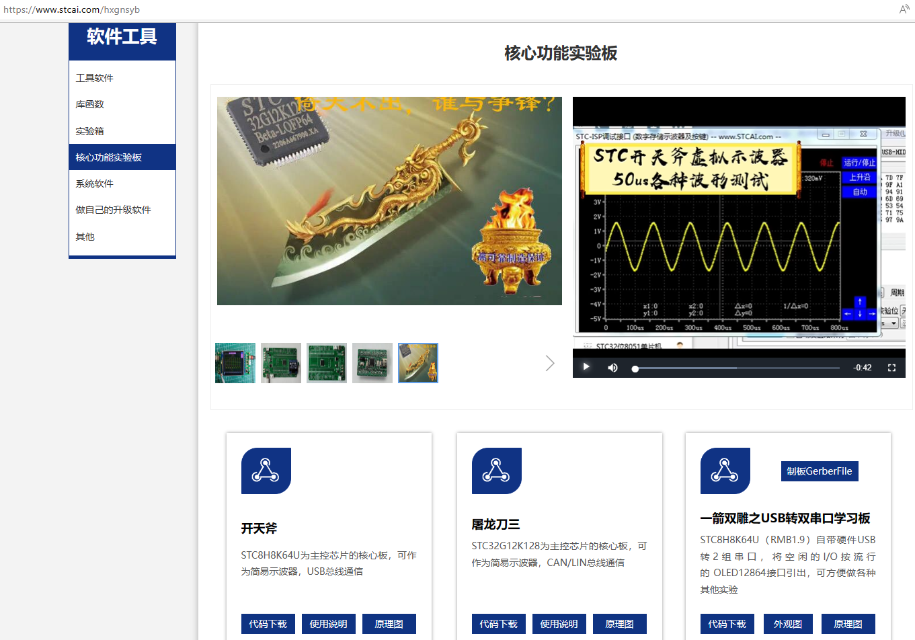Screen dimensions: 915x640
Task: Advance the thumbnail carousel with the right chevron
Action: (550, 363)
